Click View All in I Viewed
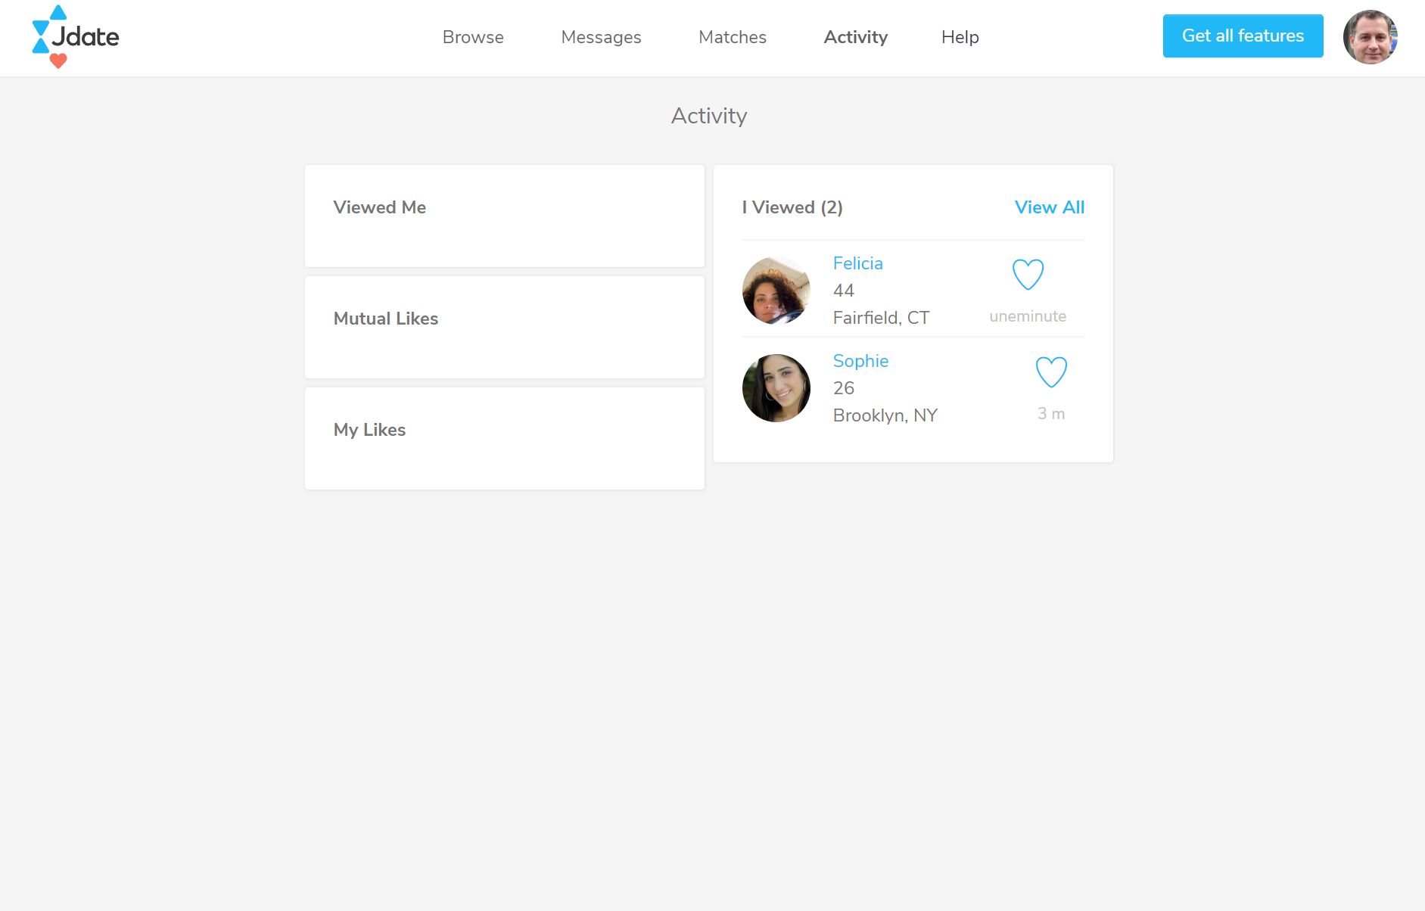The width and height of the screenshot is (1425, 911). [x=1049, y=207]
